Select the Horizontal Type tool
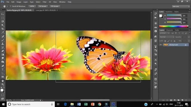 tap(3, 70)
